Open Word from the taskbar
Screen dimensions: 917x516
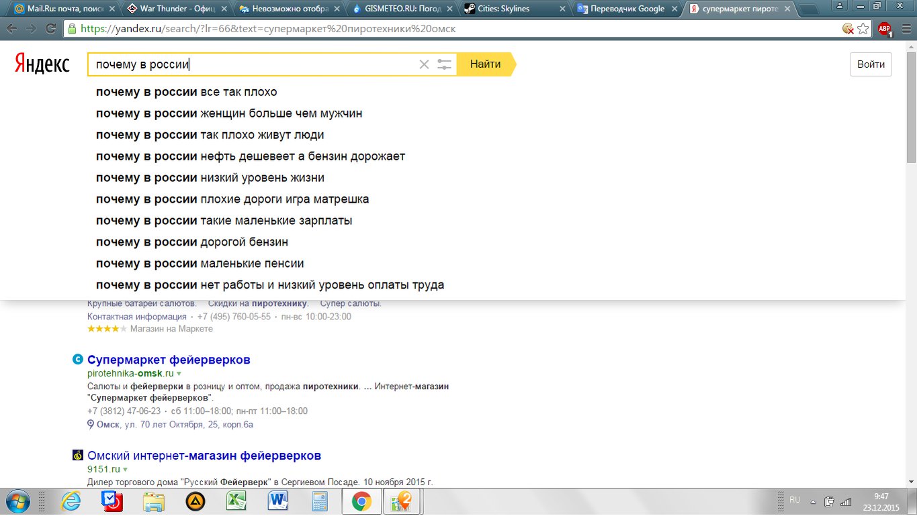277,501
